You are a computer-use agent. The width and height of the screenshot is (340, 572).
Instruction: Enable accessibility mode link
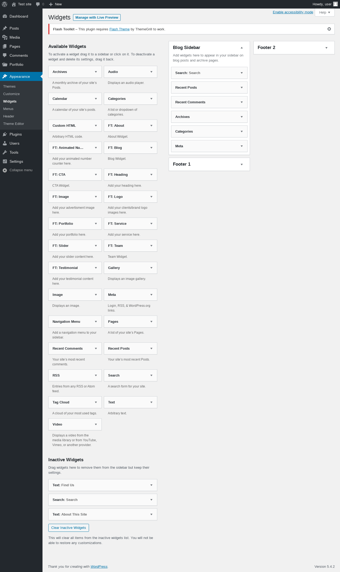tap(293, 12)
